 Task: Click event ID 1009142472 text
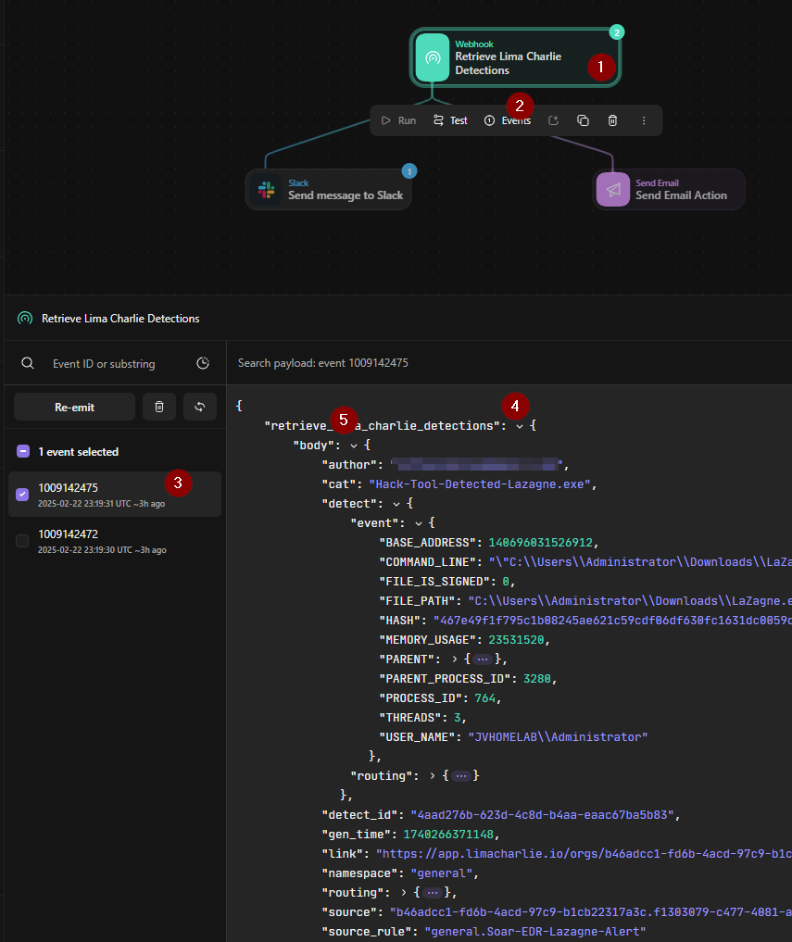click(68, 534)
